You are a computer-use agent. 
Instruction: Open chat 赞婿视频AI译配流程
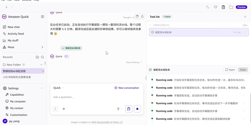23,71
